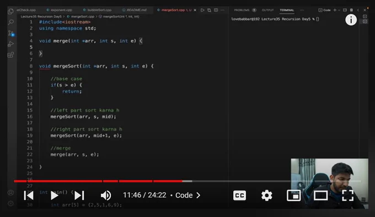This screenshot has width=375, height=217.
Task: Open the partially visible Check.cpp tab
Action: click(x=26, y=10)
